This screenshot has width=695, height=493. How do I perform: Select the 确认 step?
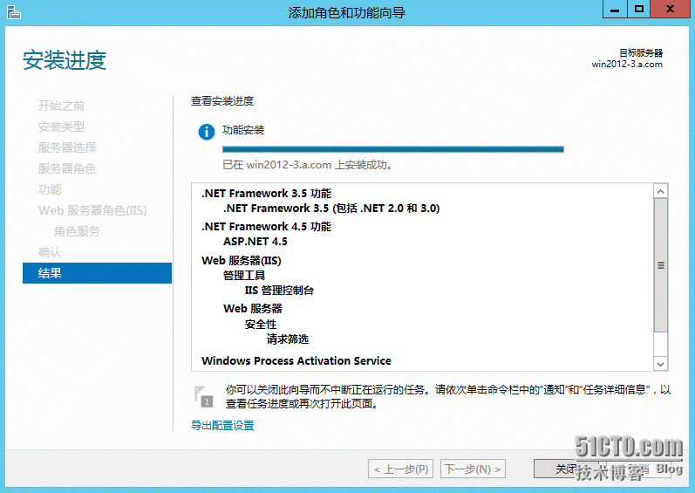click(x=50, y=252)
